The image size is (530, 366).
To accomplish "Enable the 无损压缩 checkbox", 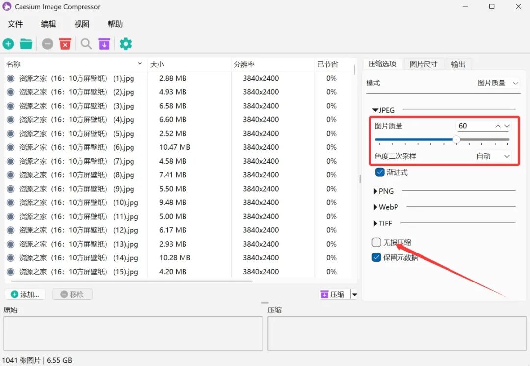I will 376,242.
